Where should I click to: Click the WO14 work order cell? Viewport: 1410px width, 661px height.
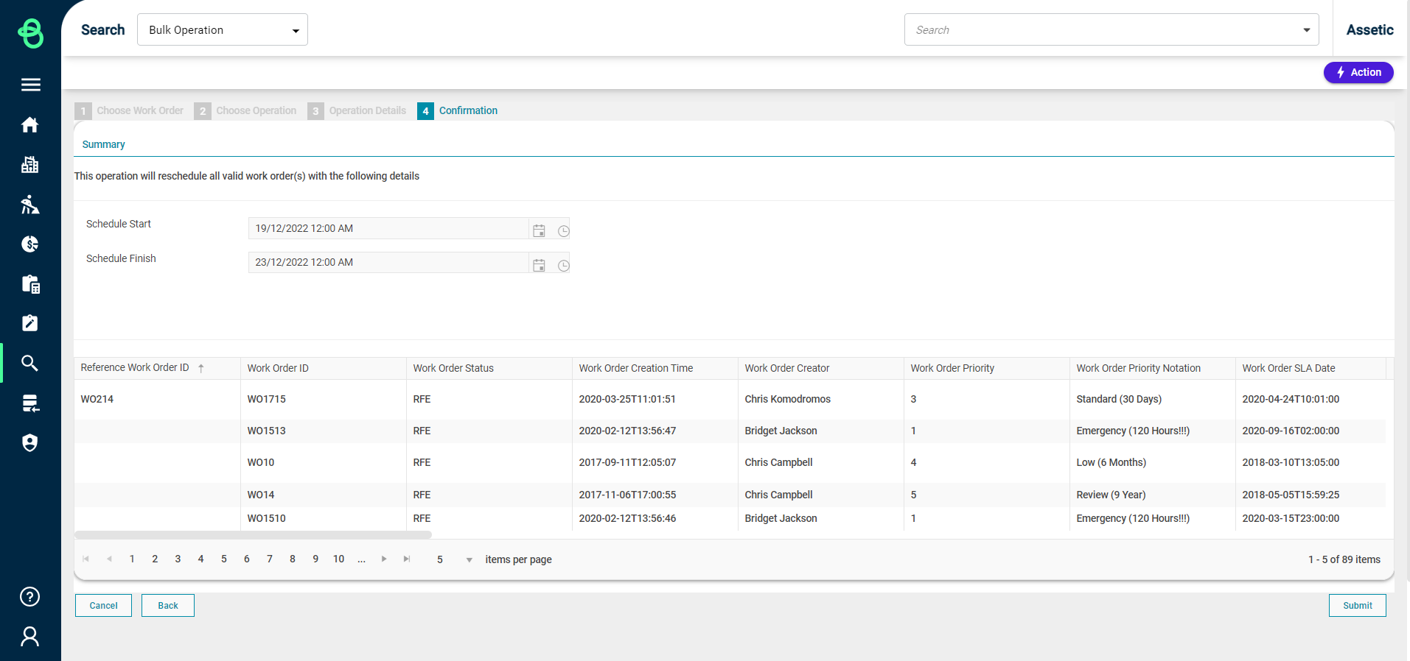[x=261, y=495]
